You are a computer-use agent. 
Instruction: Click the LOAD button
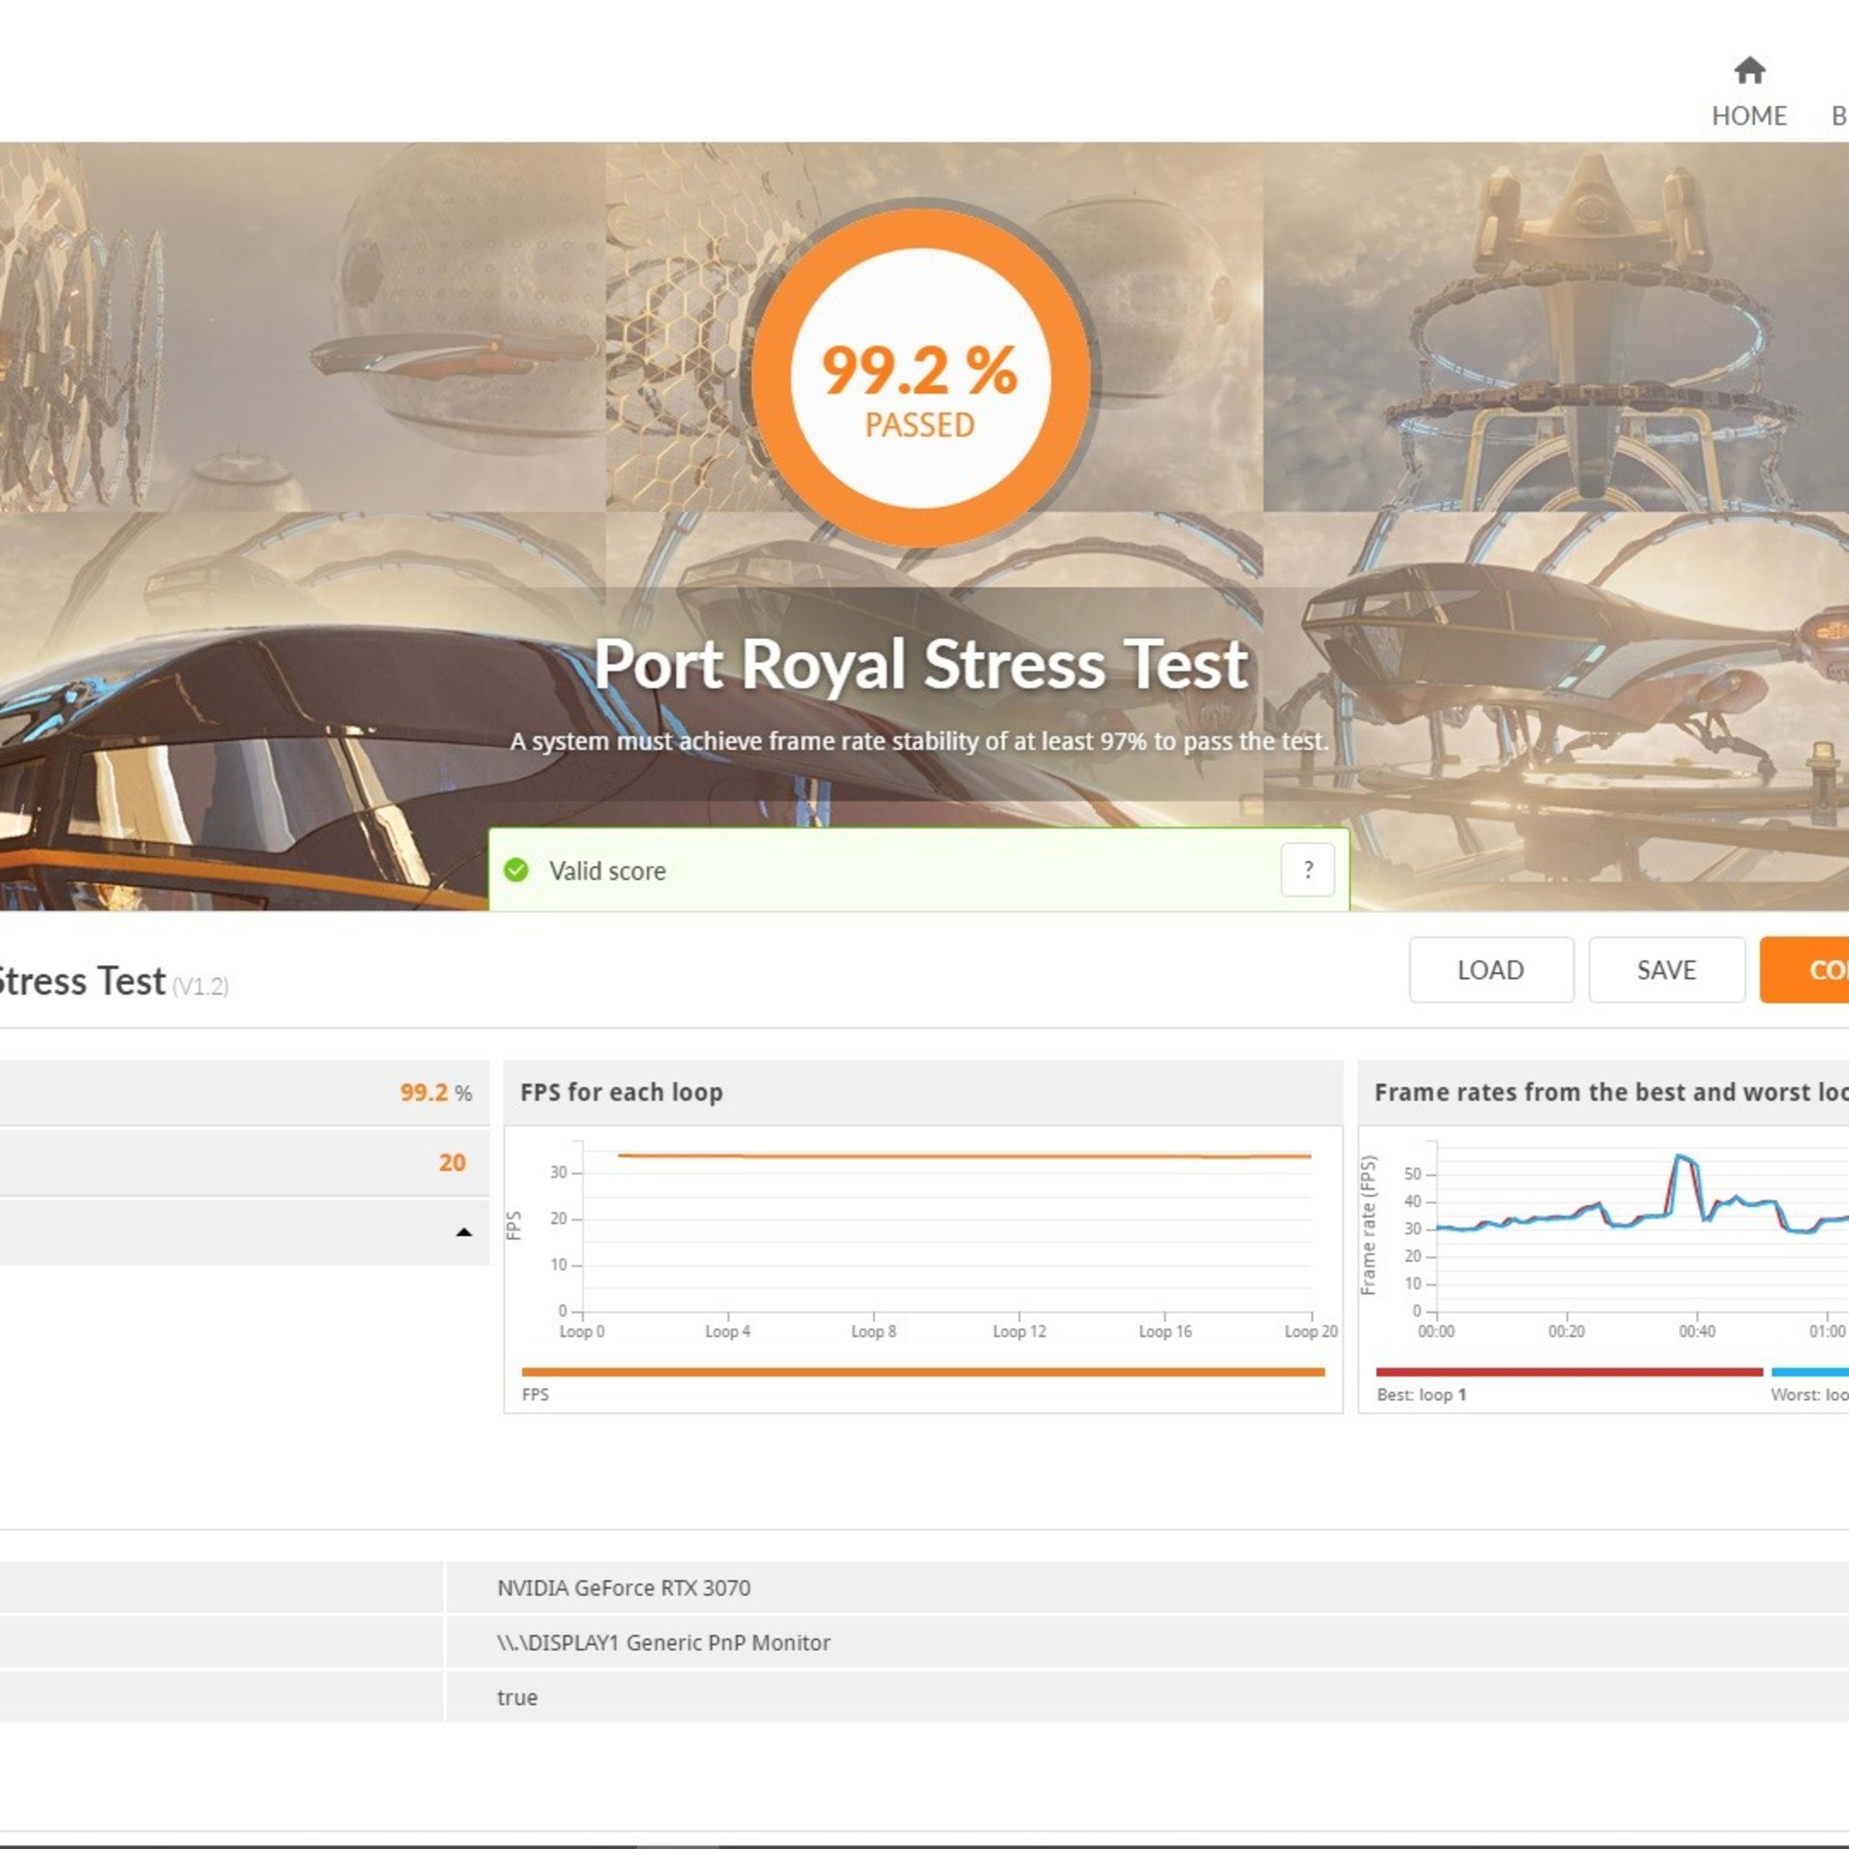tap(1491, 969)
